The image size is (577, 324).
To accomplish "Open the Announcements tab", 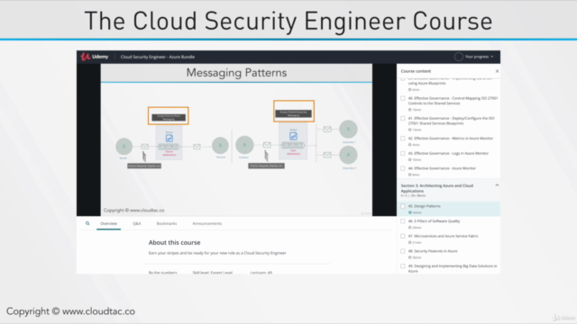I will [207, 223].
